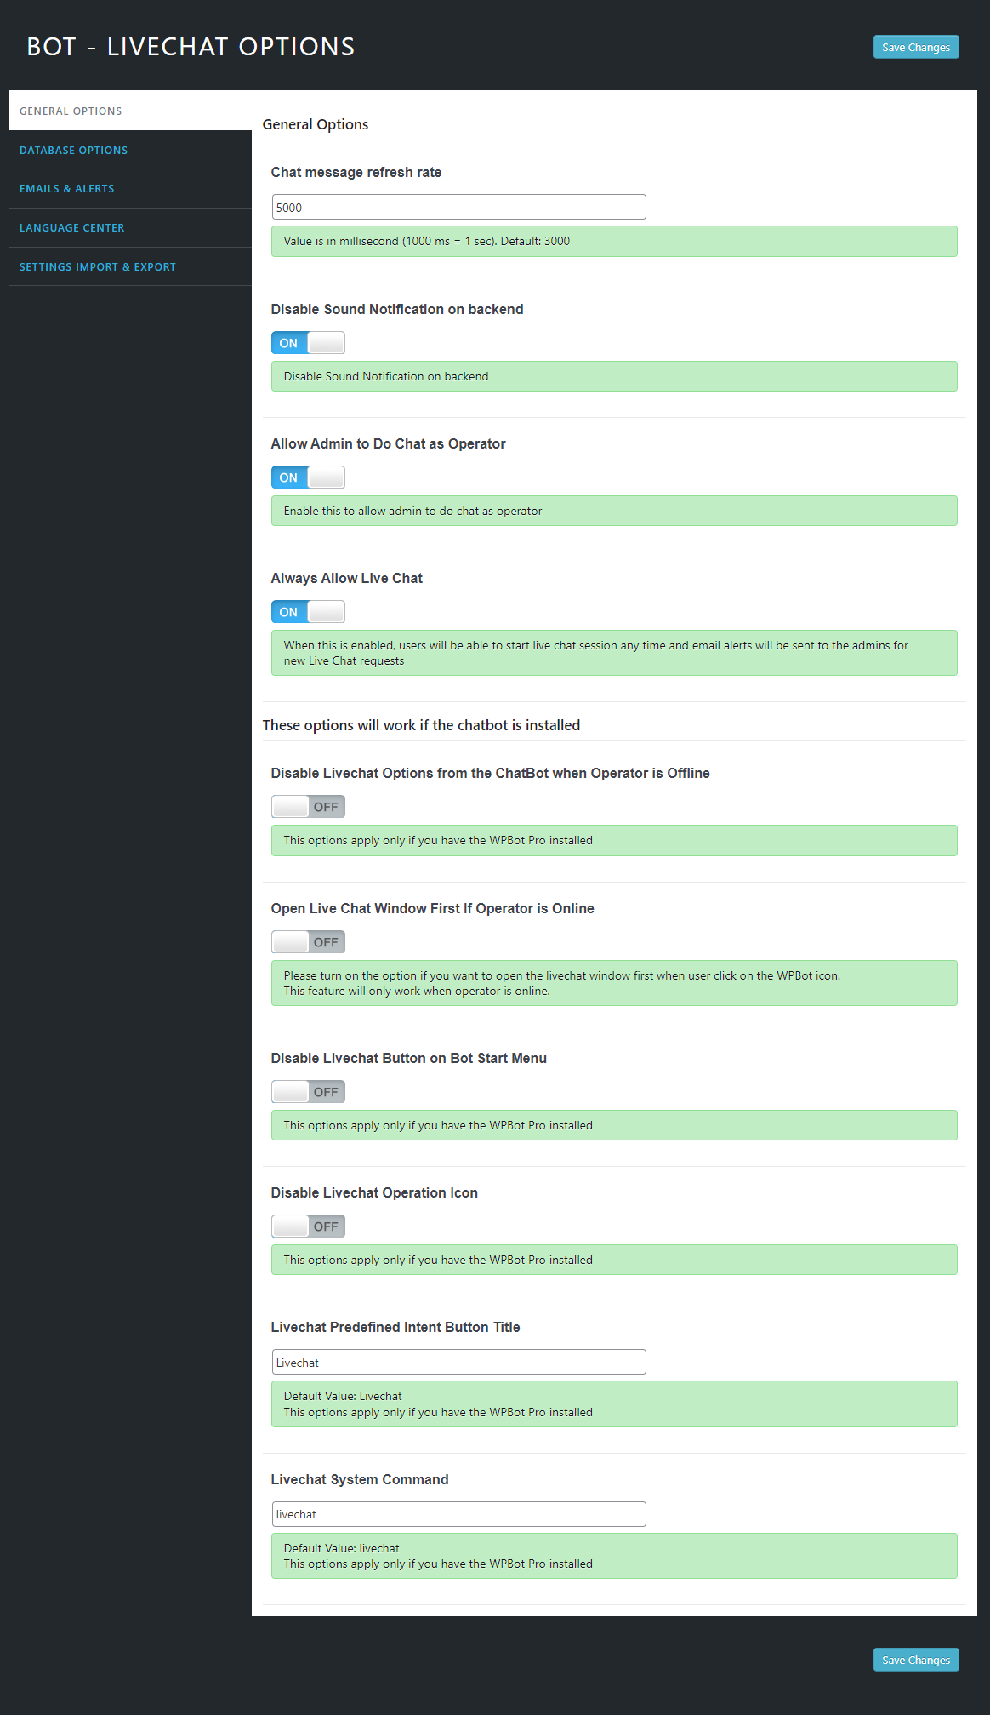Open the General Options tab

tap(130, 111)
